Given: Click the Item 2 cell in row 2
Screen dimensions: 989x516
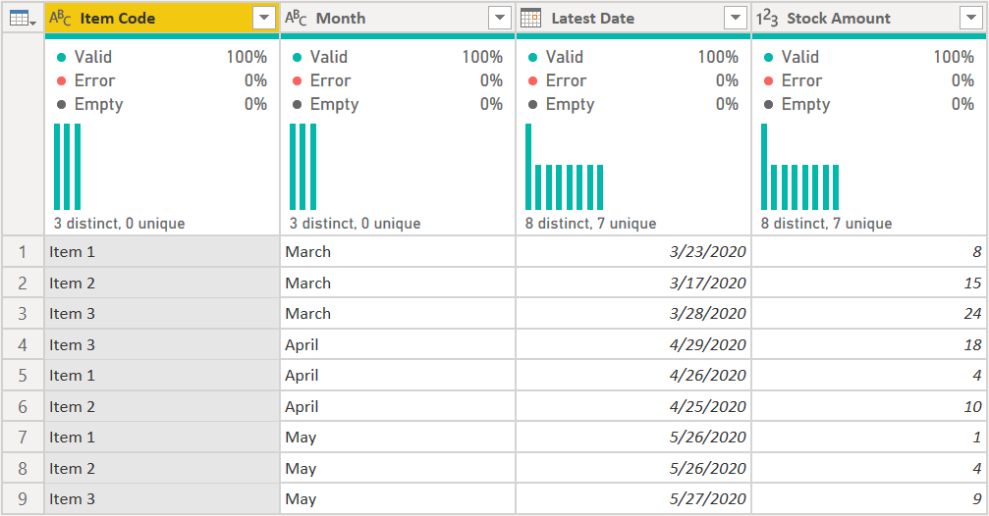Looking at the screenshot, I should click(x=162, y=283).
